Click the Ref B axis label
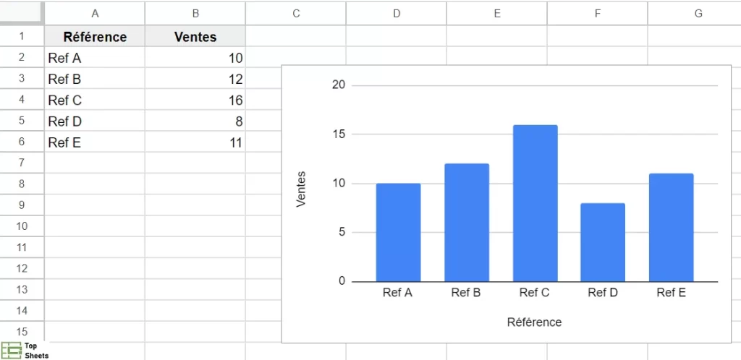Viewport: 741px width, 360px height. pos(466,293)
